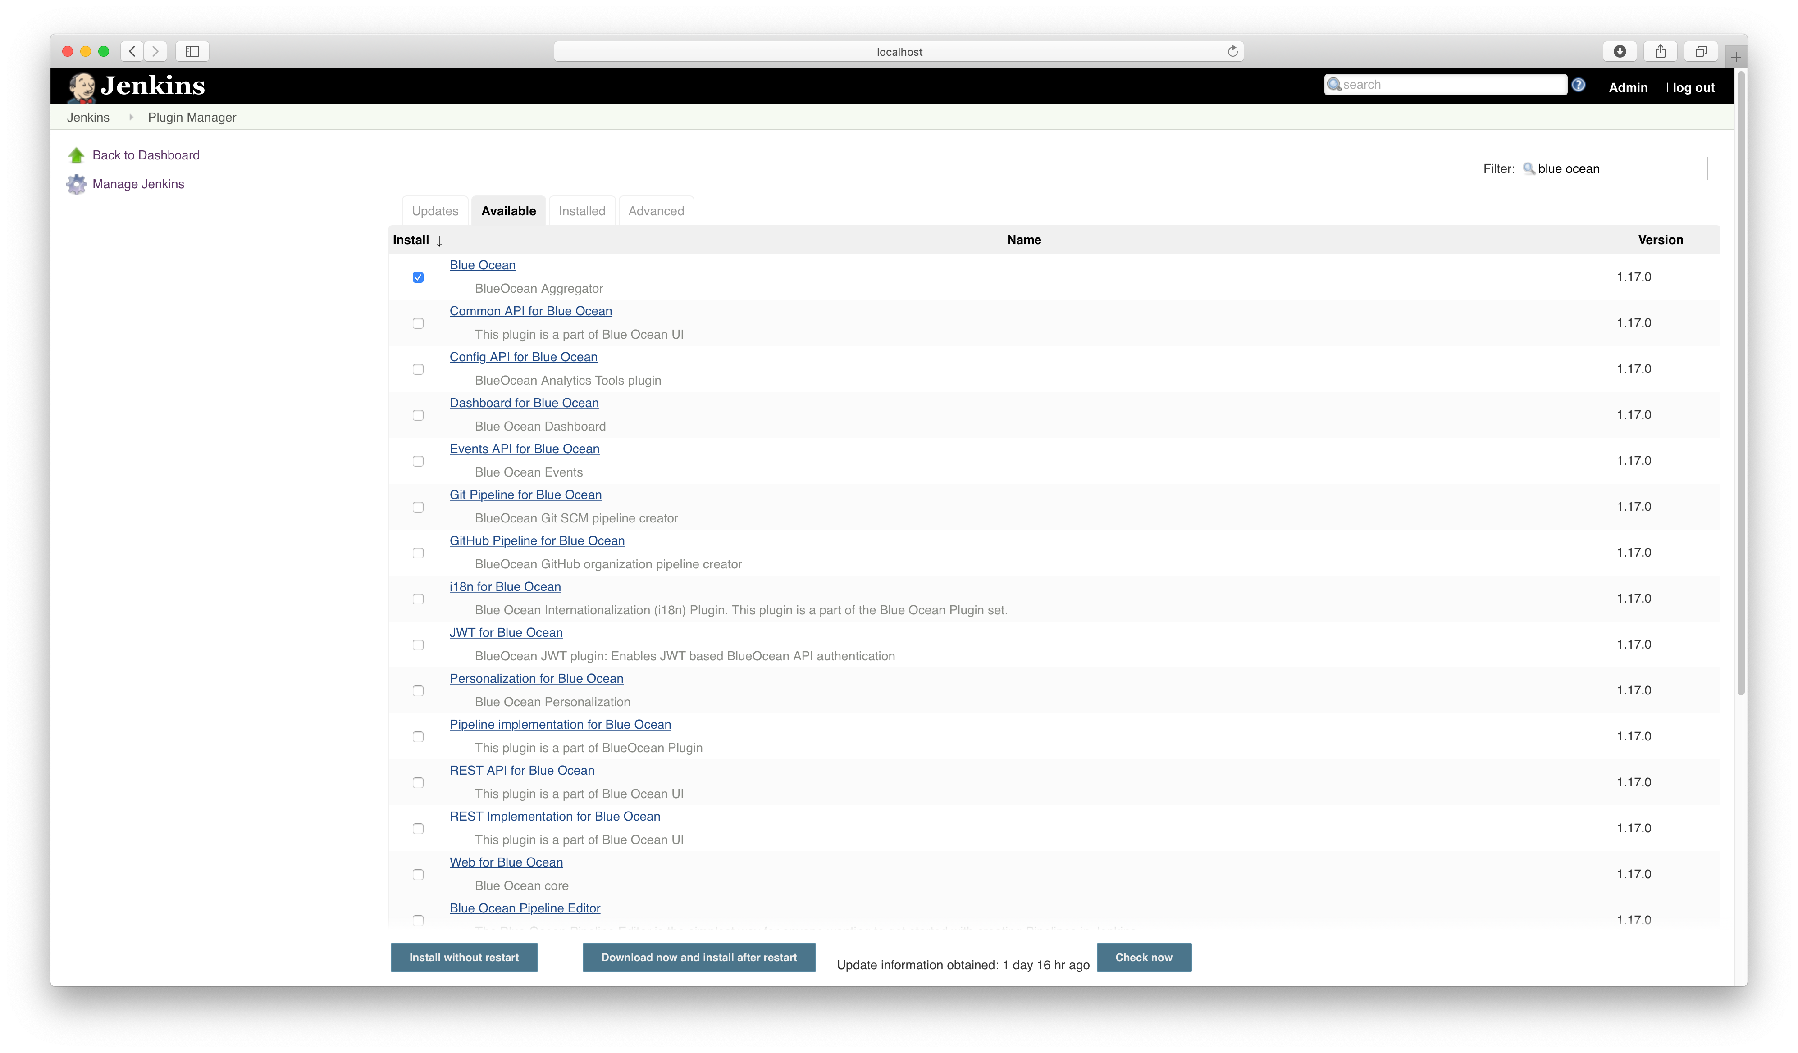1798x1053 pixels.
Task: Open the Common API for Blue Ocean link
Action: [530, 311]
